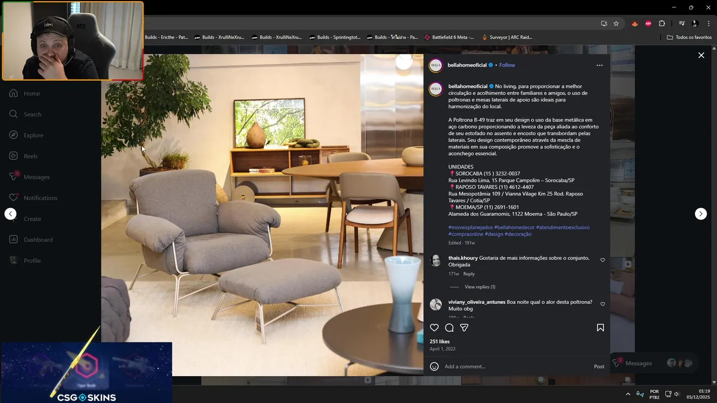Open the fox extension icon

[635, 24]
